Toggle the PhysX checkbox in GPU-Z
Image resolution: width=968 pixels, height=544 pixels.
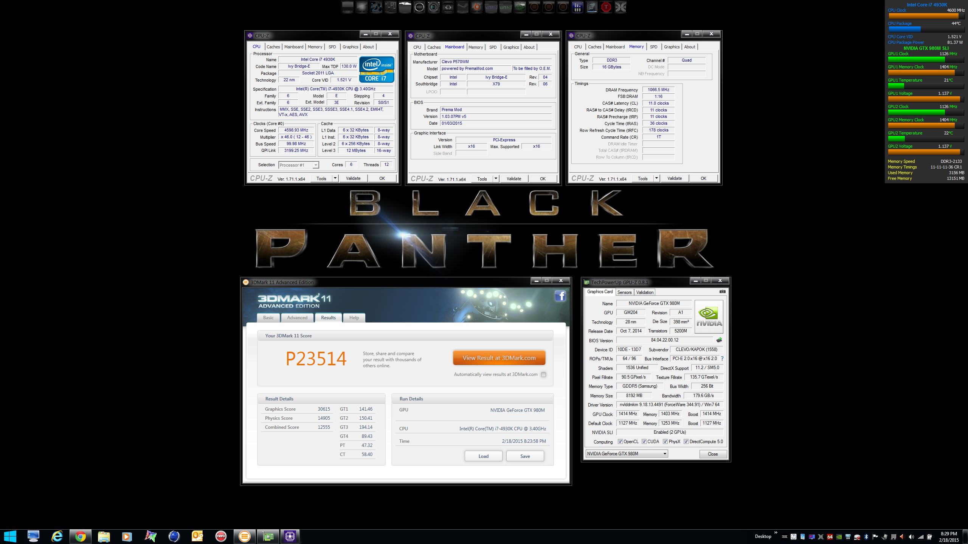tap(665, 442)
